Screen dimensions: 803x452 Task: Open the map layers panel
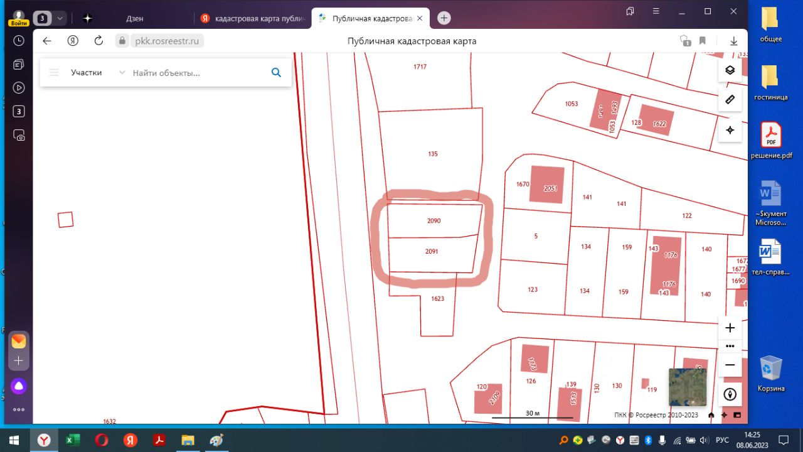(730, 70)
